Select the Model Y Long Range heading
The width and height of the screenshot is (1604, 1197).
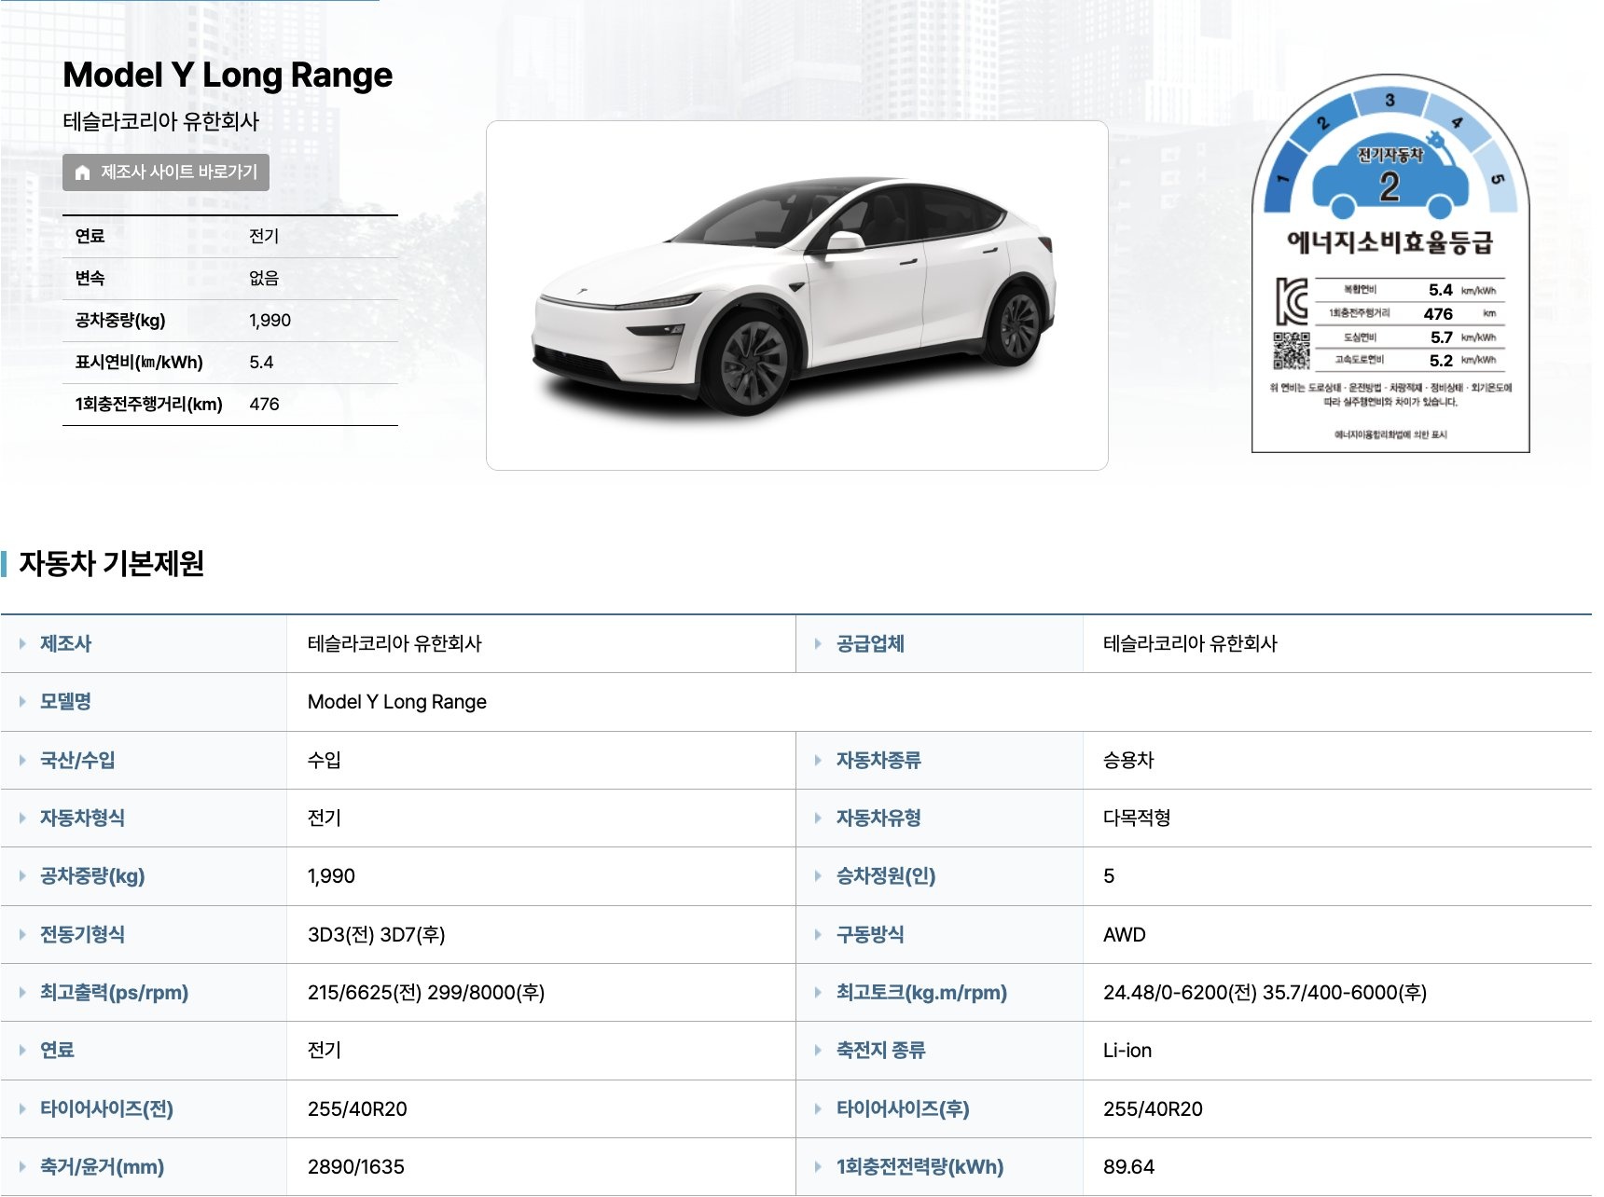coord(228,75)
